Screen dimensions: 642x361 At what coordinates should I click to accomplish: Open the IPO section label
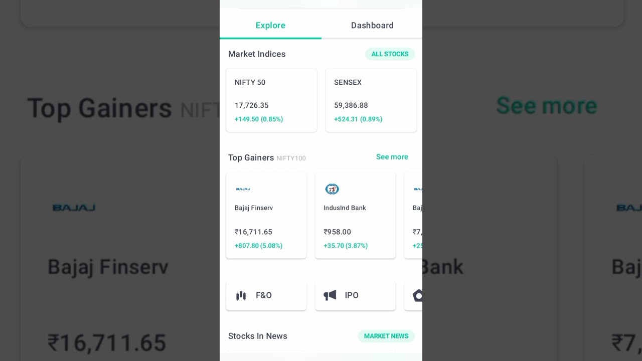352,295
